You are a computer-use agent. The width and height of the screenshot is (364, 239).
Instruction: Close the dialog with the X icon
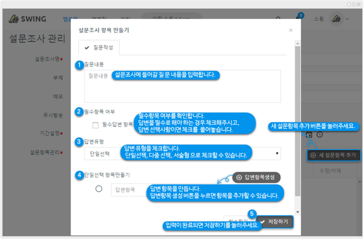point(291,30)
